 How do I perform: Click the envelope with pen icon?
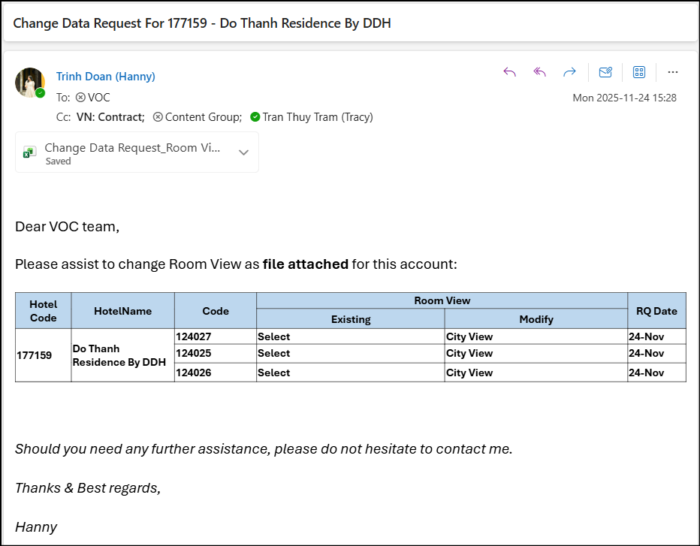coord(605,72)
